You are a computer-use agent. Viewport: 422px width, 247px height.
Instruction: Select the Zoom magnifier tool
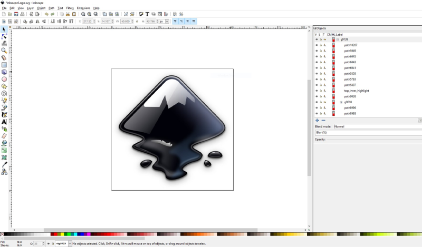4,51
